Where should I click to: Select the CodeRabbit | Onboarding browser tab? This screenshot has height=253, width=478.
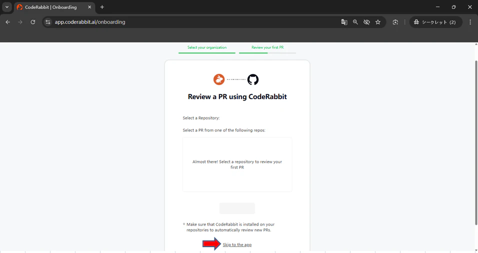point(54,7)
